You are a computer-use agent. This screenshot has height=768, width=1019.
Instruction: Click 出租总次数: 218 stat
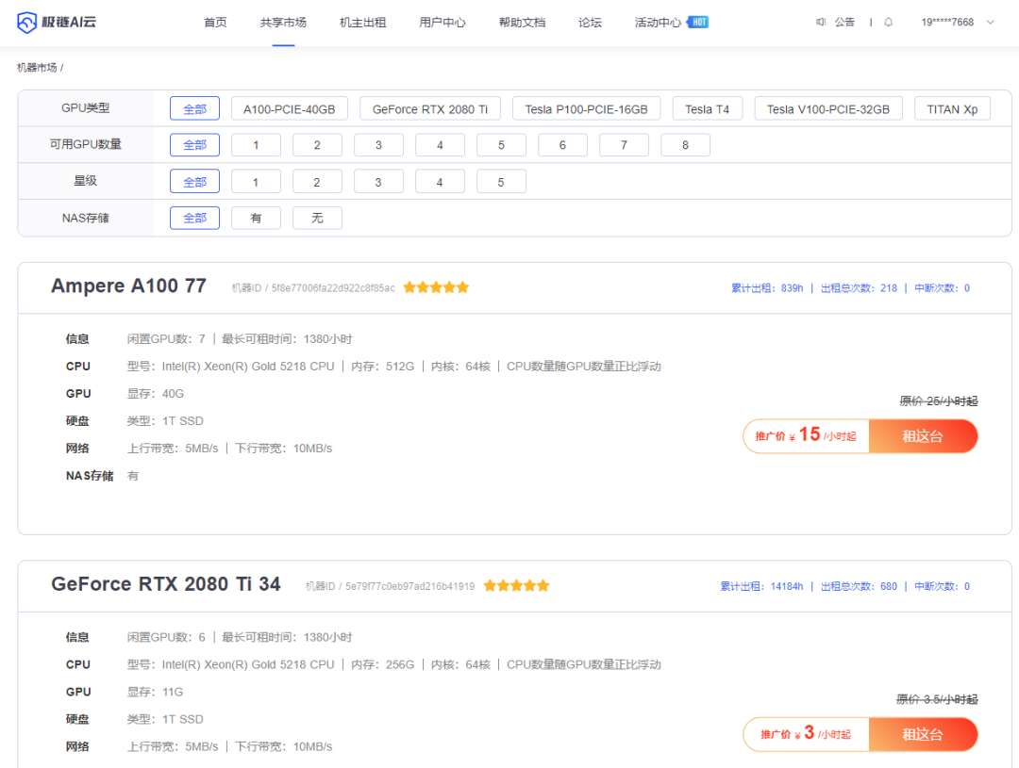point(859,287)
